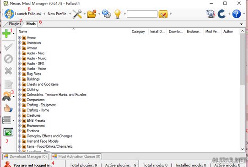
Task: Click the Downloads column header
Action: tap(176, 32)
